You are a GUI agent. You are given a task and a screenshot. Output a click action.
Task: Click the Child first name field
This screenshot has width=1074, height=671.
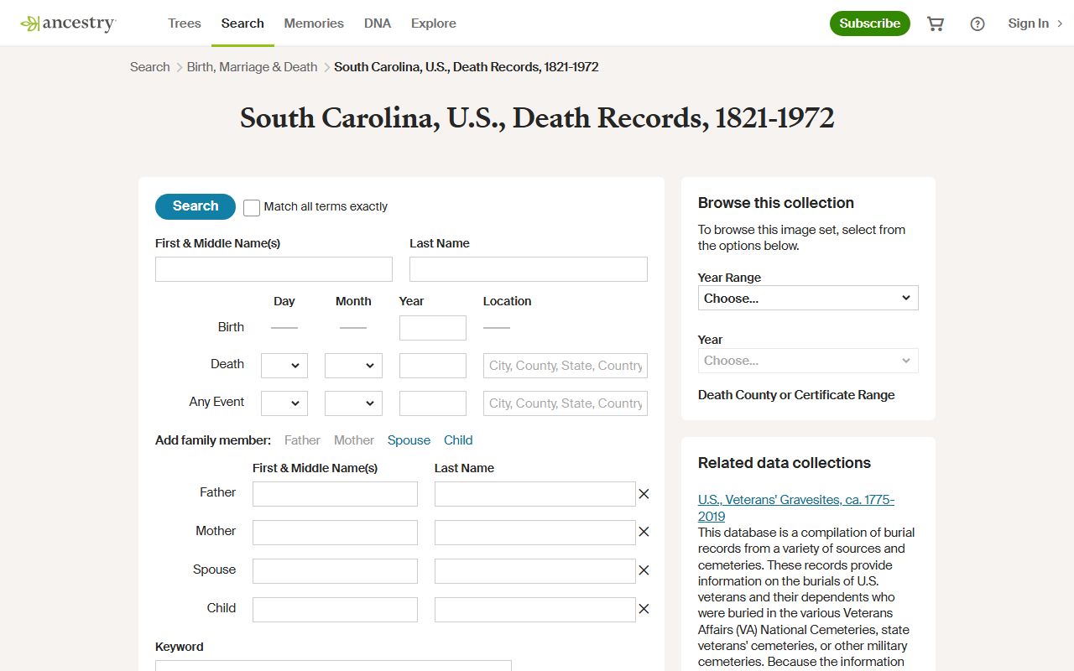335,610
